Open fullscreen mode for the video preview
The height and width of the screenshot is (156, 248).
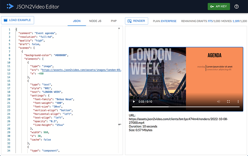(228, 102)
